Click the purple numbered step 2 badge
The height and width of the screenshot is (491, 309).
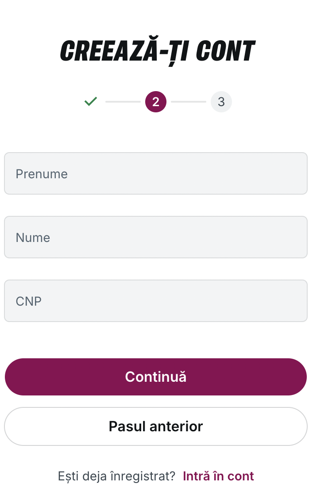point(156,102)
